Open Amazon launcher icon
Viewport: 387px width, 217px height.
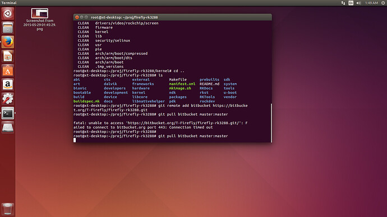[x=8, y=85]
